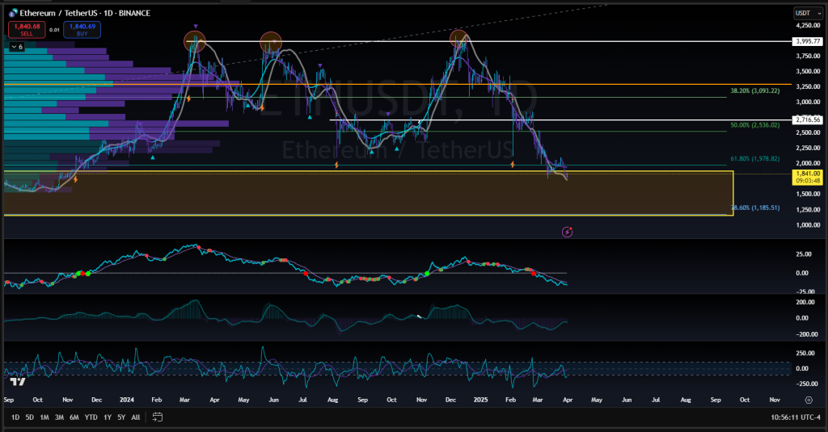
Task: Click the purple down-triangle marker in mid-July
Action: click(x=320, y=66)
